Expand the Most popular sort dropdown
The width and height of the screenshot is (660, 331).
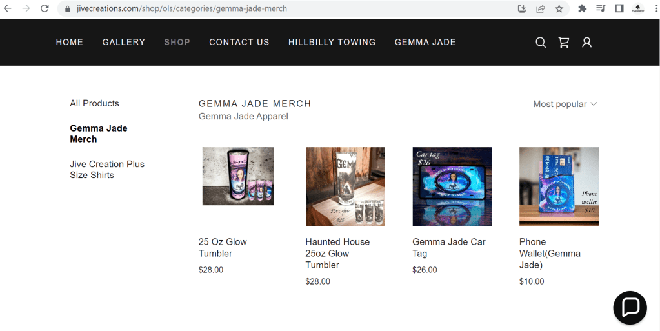[x=565, y=104]
